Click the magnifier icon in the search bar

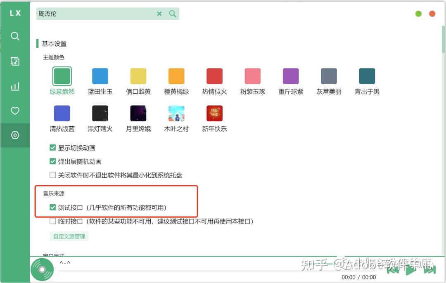click(172, 14)
